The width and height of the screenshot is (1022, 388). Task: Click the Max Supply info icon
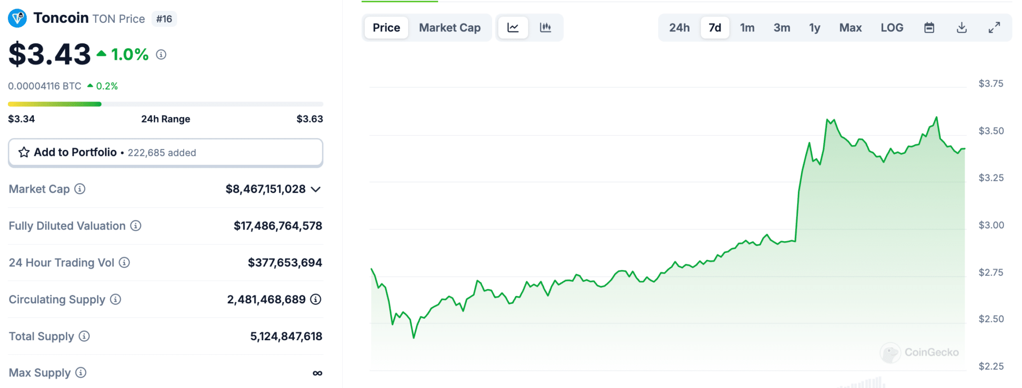pos(81,373)
